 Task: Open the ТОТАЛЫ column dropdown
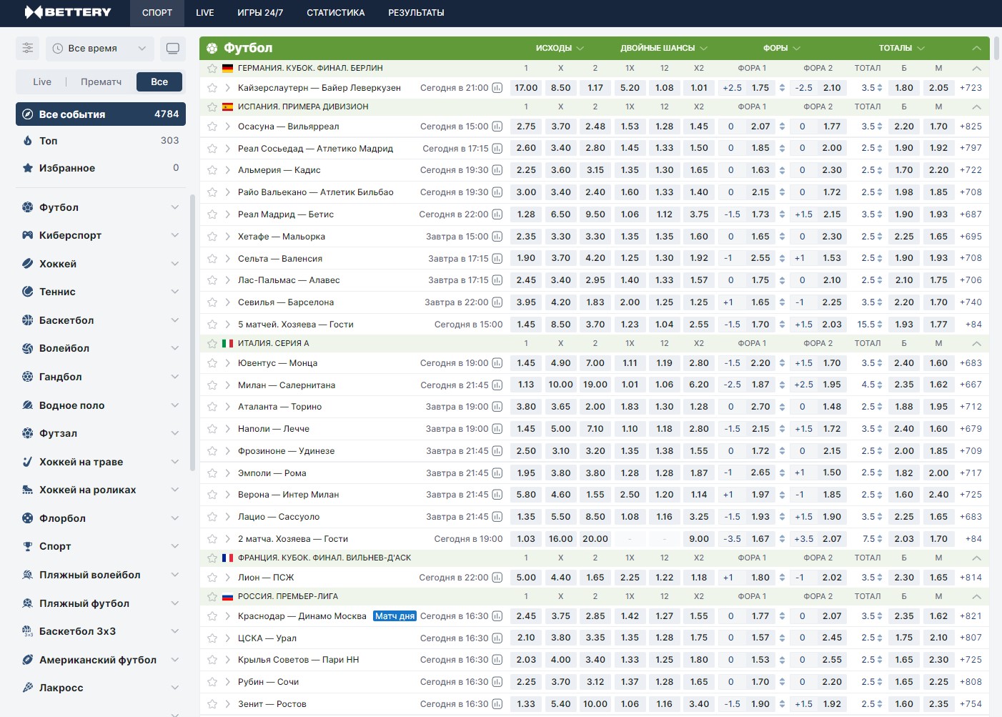(x=902, y=48)
